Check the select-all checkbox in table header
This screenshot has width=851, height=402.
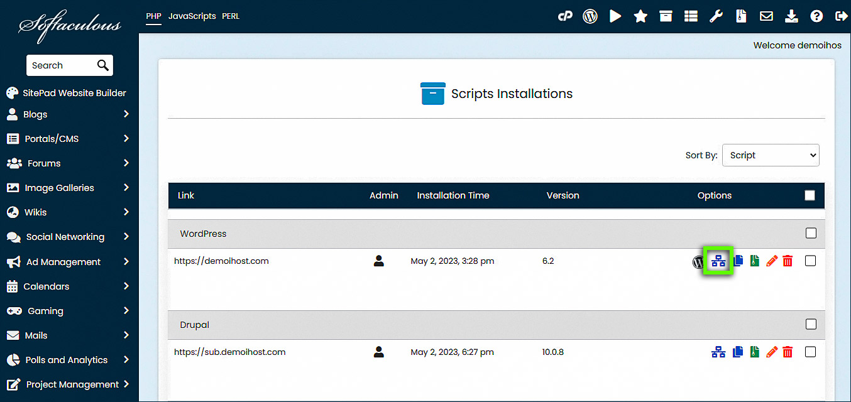(810, 195)
